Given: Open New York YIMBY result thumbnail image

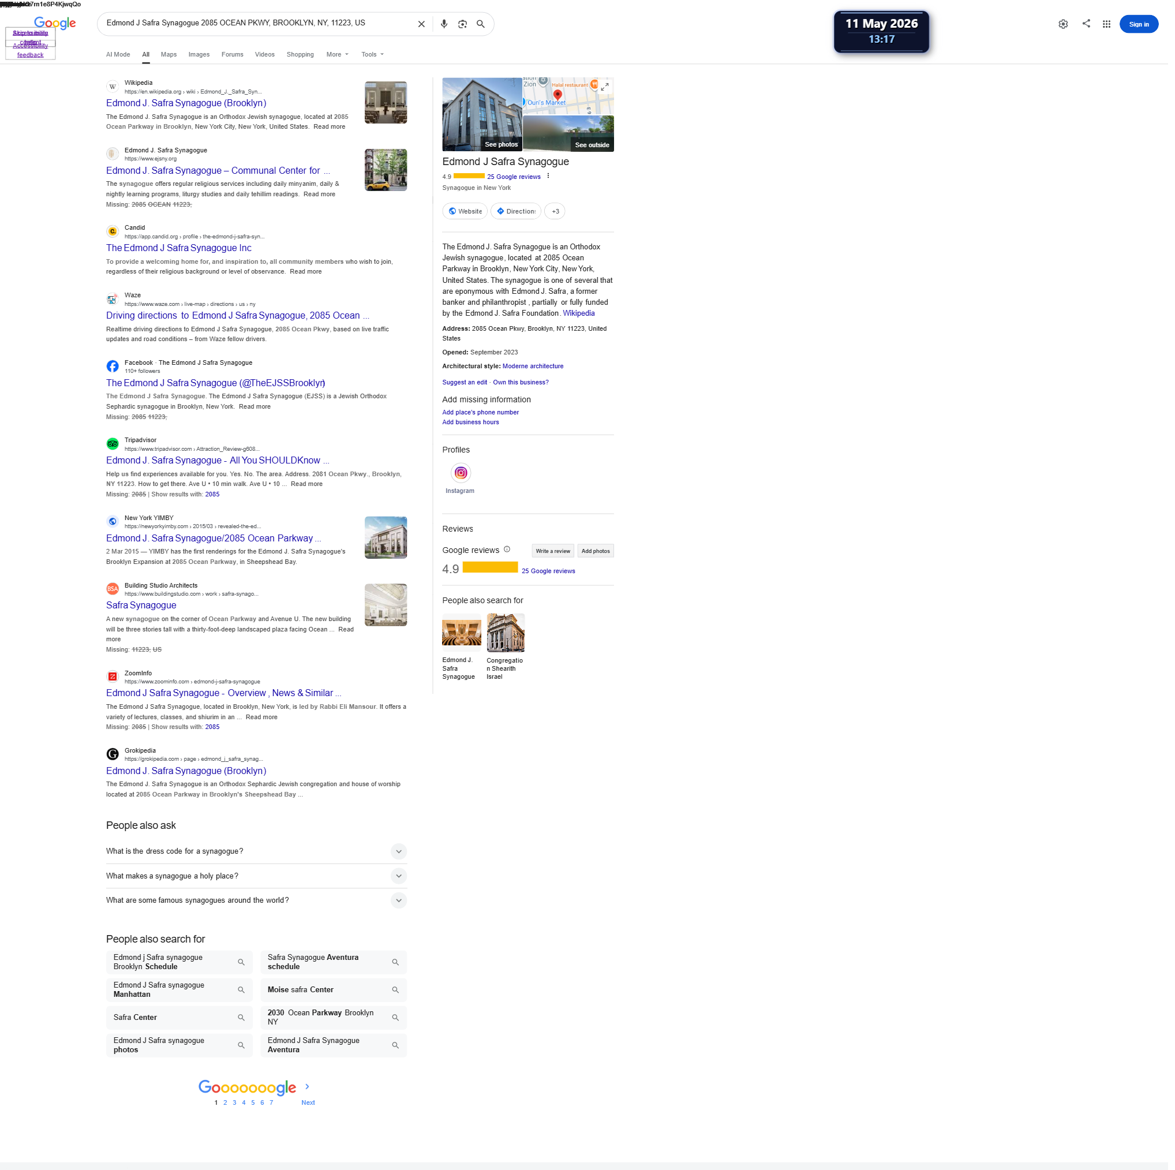Looking at the screenshot, I should click(388, 540).
